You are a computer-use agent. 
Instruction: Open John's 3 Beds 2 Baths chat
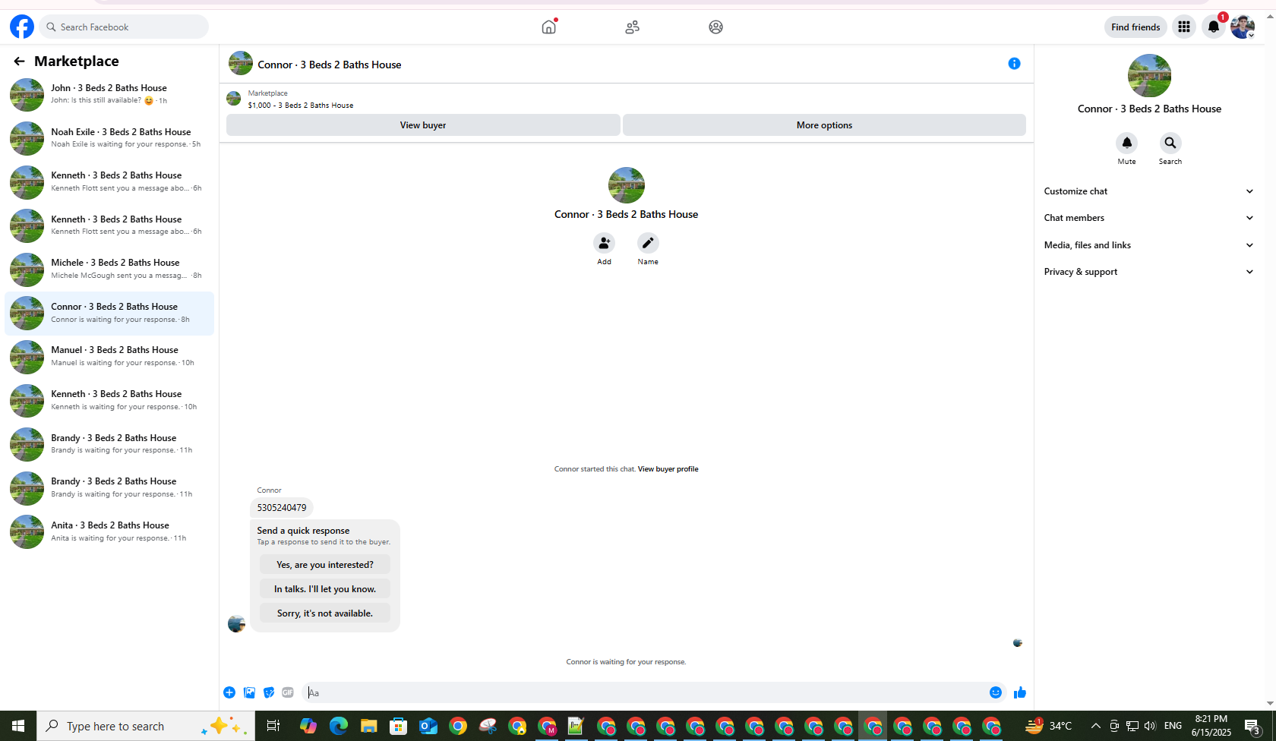pyautogui.click(x=109, y=94)
